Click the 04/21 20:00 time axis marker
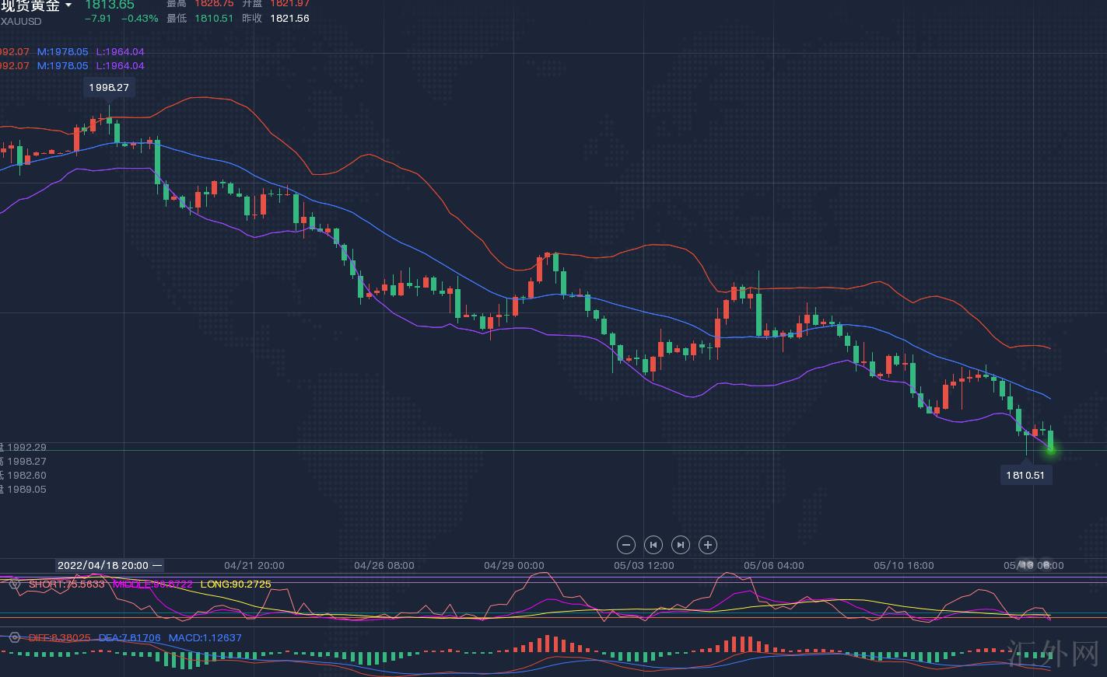1107x677 pixels. point(254,565)
